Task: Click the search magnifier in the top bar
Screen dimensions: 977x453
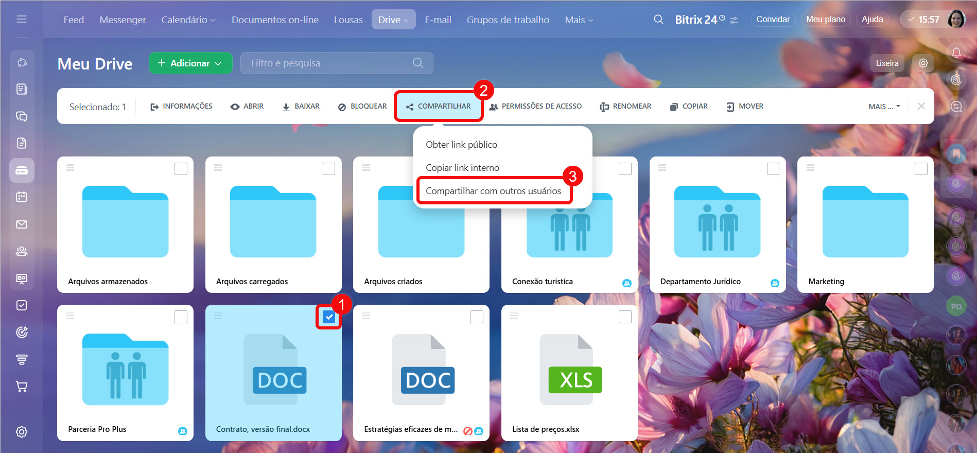Action: pyautogui.click(x=658, y=20)
